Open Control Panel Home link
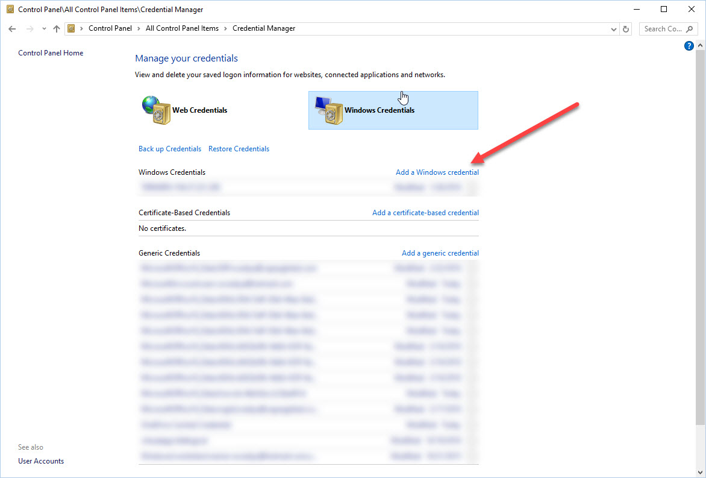 pos(51,52)
